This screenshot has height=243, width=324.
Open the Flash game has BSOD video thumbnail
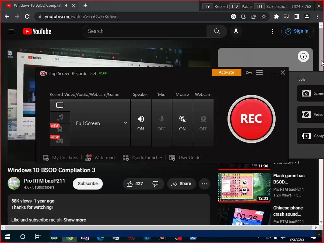coord(244,187)
